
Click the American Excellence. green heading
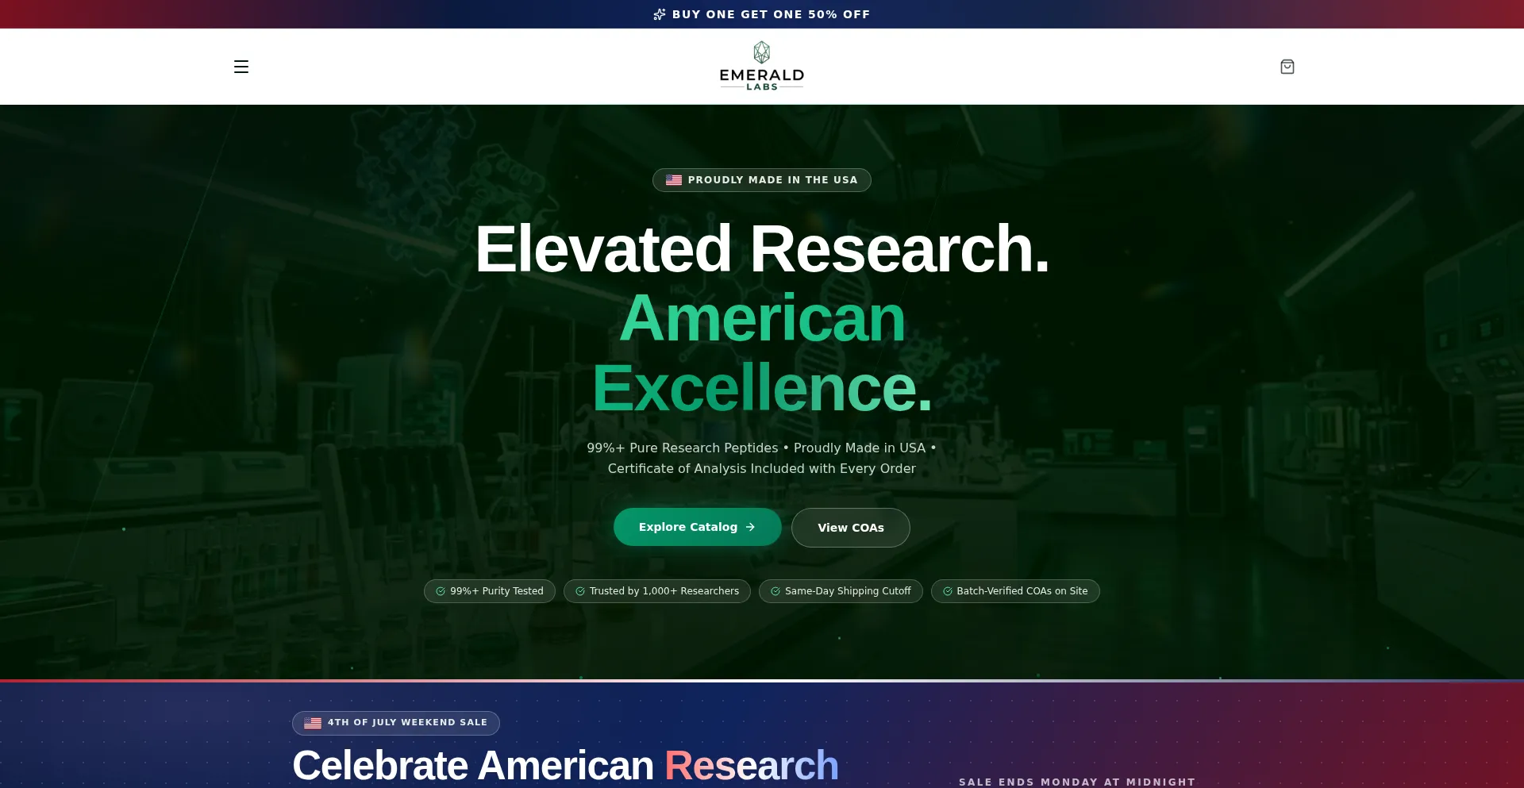click(x=762, y=353)
